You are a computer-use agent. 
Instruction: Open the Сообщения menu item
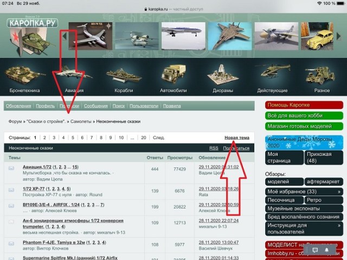(x=95, y=106)
